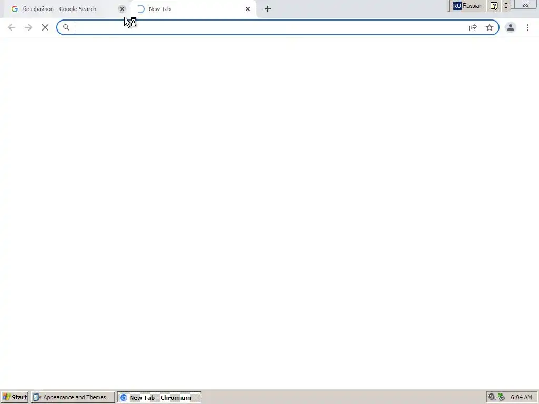Switch to the Google Search tab
This screenshot has height=404, width=539.
pos(65,9)
